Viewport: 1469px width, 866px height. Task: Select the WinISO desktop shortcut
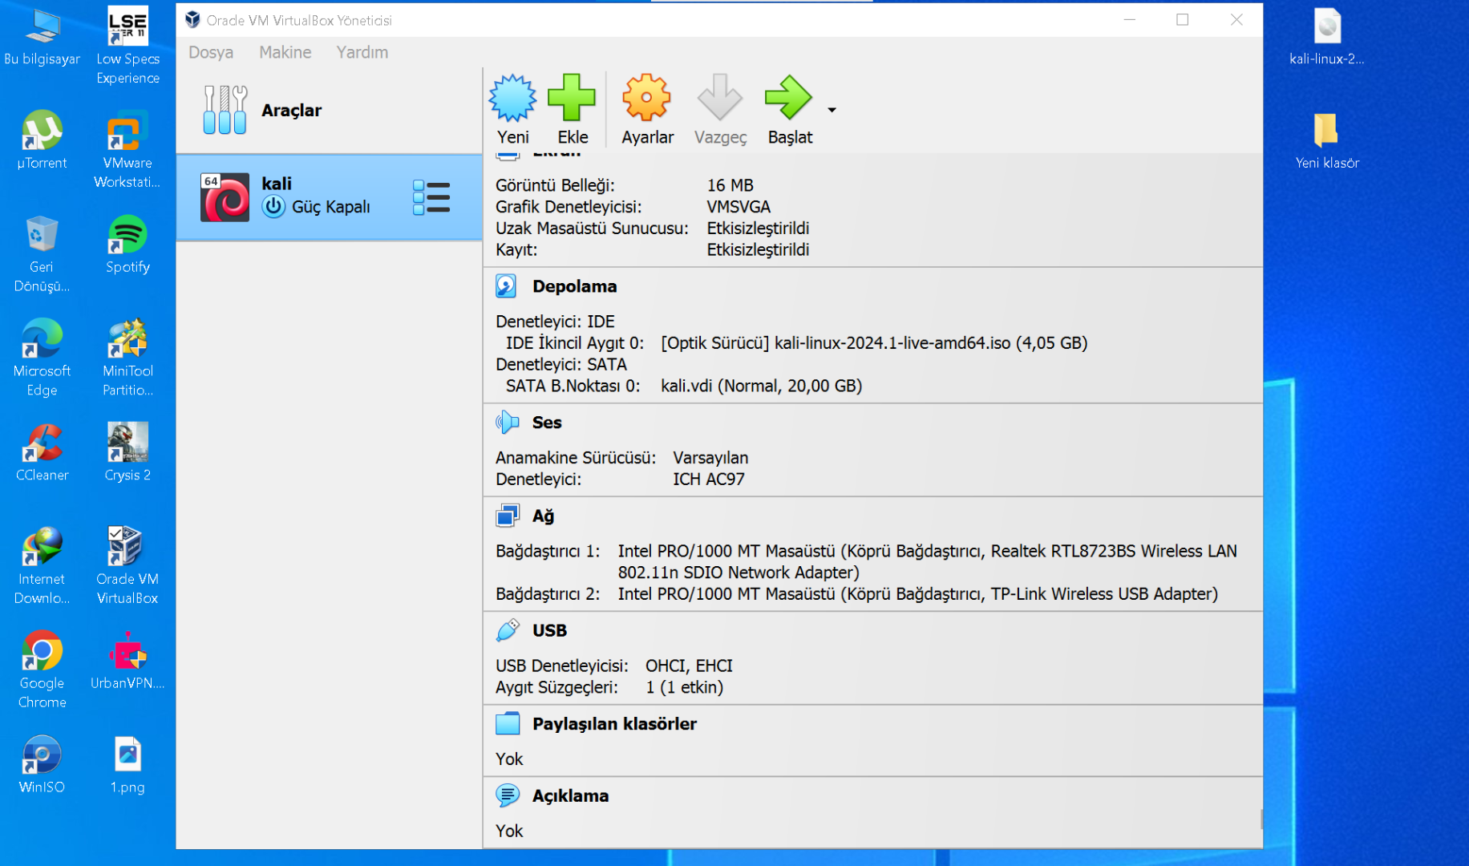42,766
